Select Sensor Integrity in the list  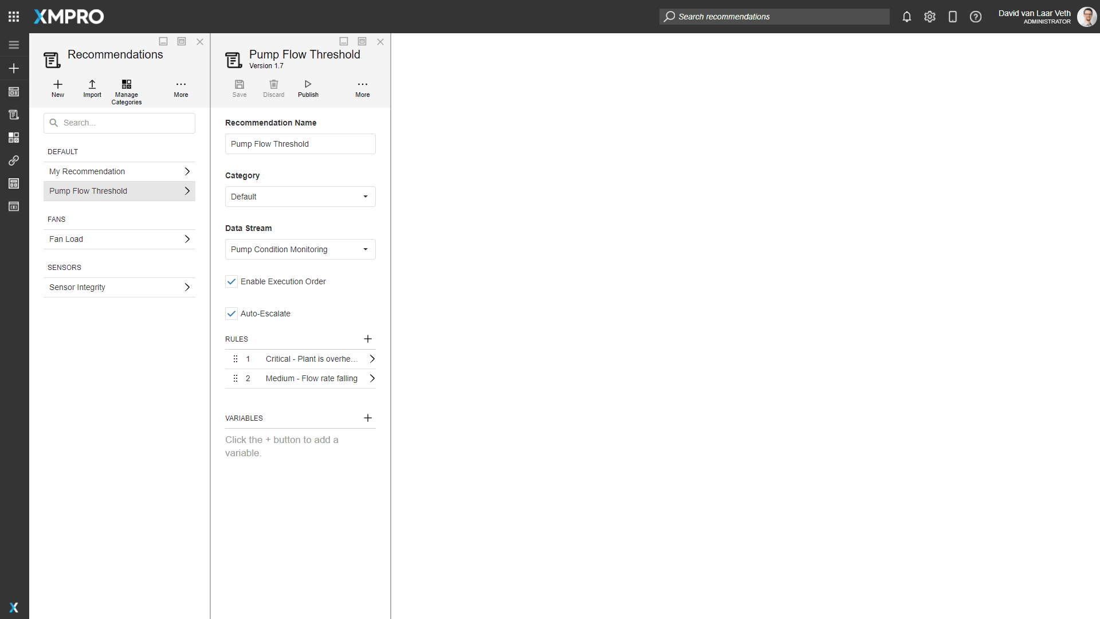(x=119, y=287)
